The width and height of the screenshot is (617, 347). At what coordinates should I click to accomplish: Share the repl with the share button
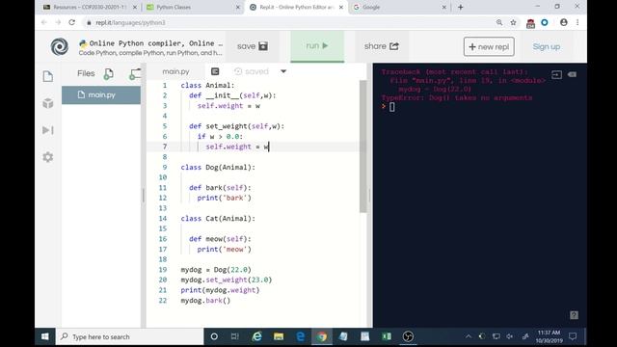pyautogui.click(x=382, y=46)
